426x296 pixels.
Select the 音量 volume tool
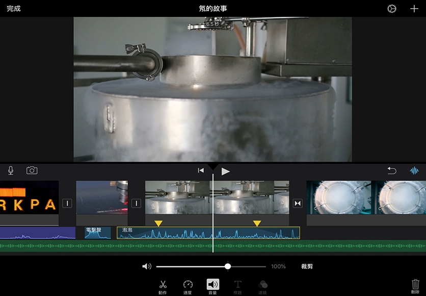[x=212, y=286]
